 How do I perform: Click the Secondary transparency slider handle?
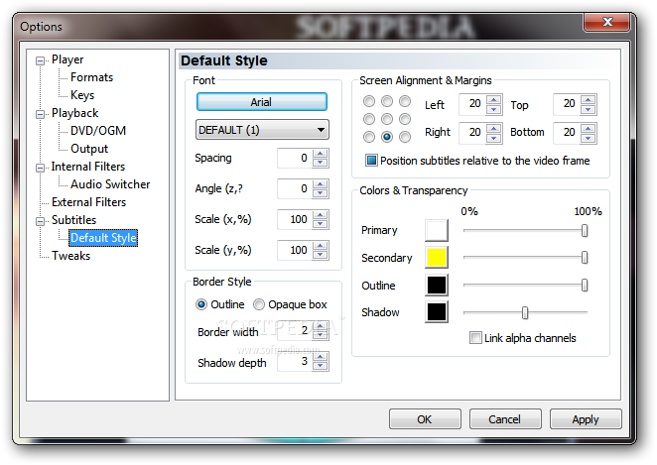(x=585, y=258)
